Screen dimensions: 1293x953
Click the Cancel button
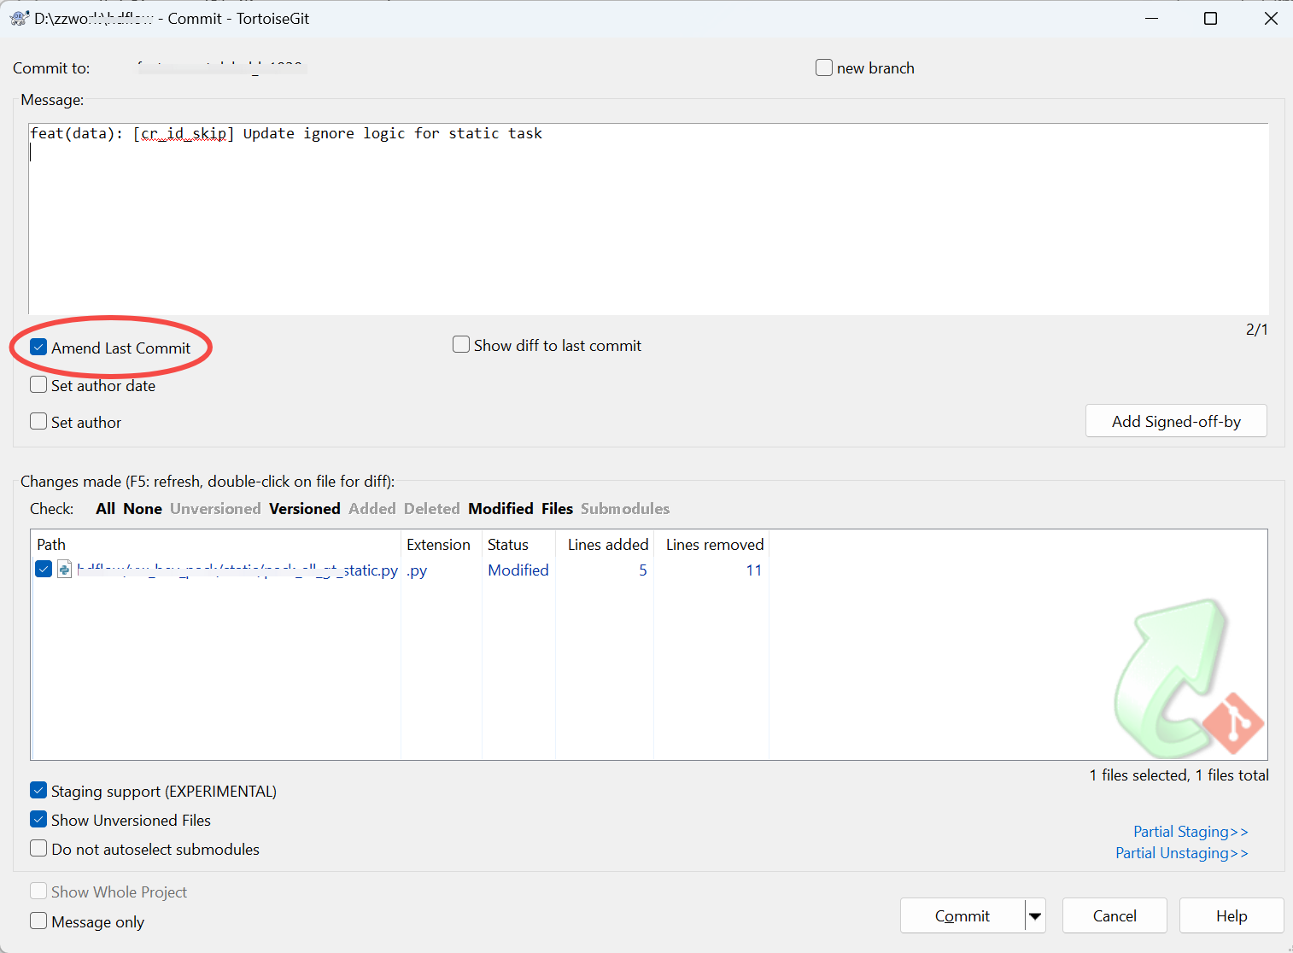coord(1115,915)
